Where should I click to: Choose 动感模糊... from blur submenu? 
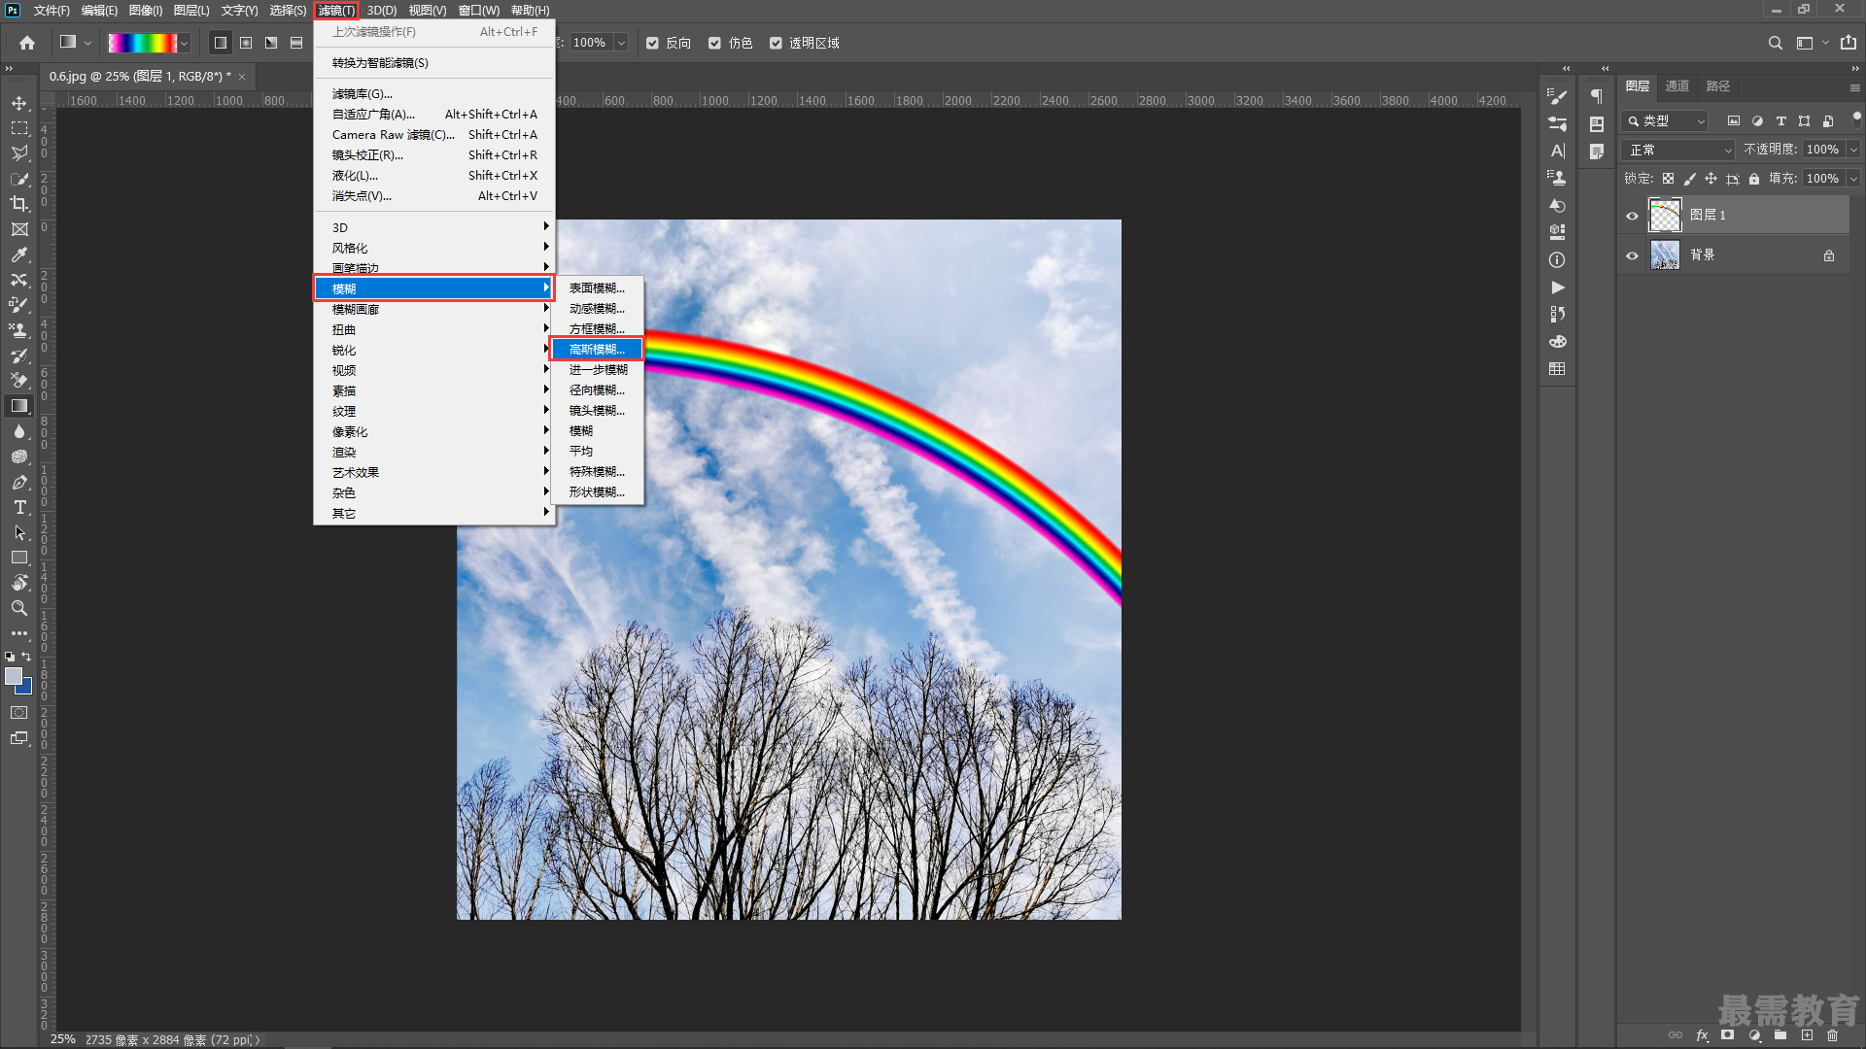tap(597, 309)
